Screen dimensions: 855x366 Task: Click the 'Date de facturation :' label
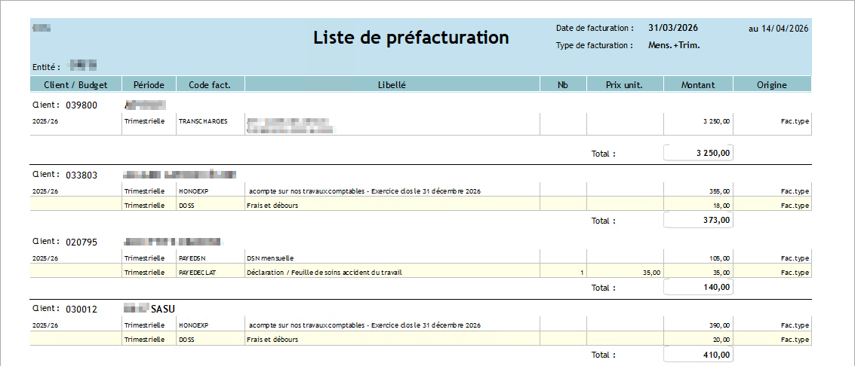tap(595, 28)
